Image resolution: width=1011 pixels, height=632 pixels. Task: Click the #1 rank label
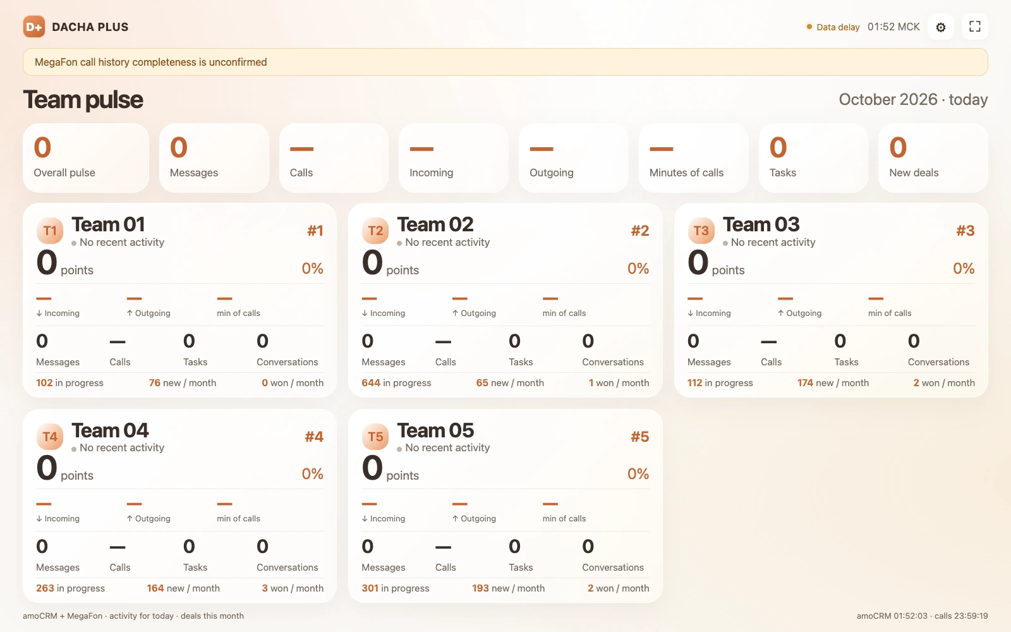(x=315, y=231)
